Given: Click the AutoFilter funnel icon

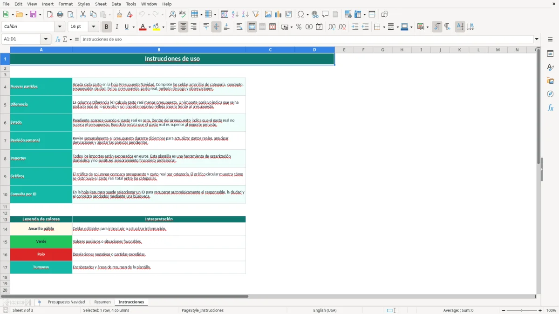Looking at the screenshot, I should 256,14.
